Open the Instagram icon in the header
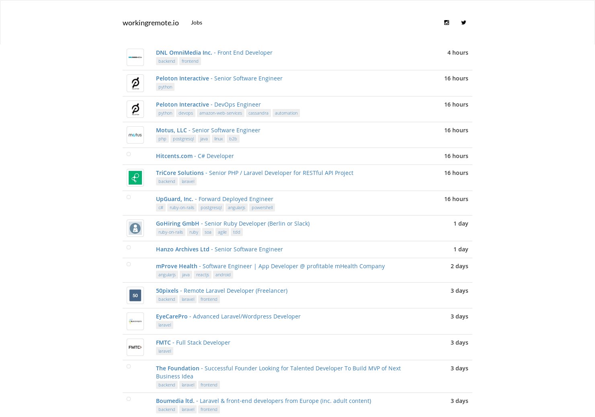Viewport: 595px width, 417px height. click(x=447, y=23)
